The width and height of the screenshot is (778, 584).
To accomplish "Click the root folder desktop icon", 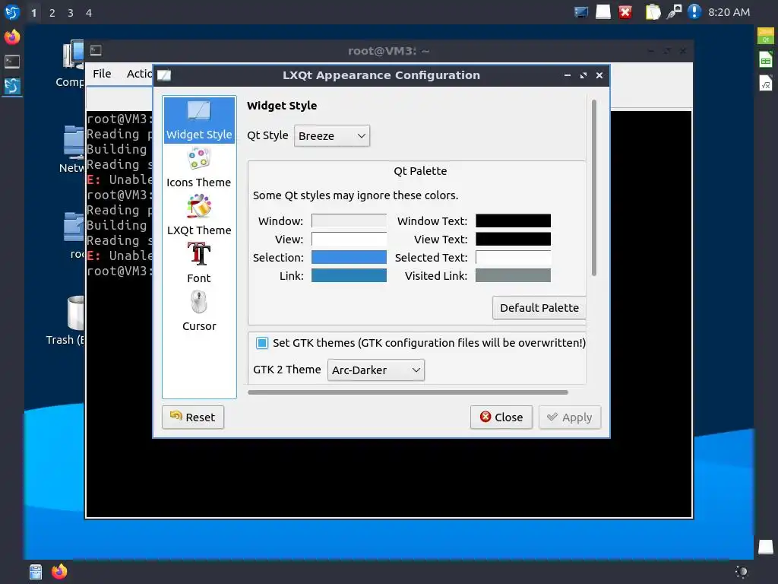I will coord(74,235).
